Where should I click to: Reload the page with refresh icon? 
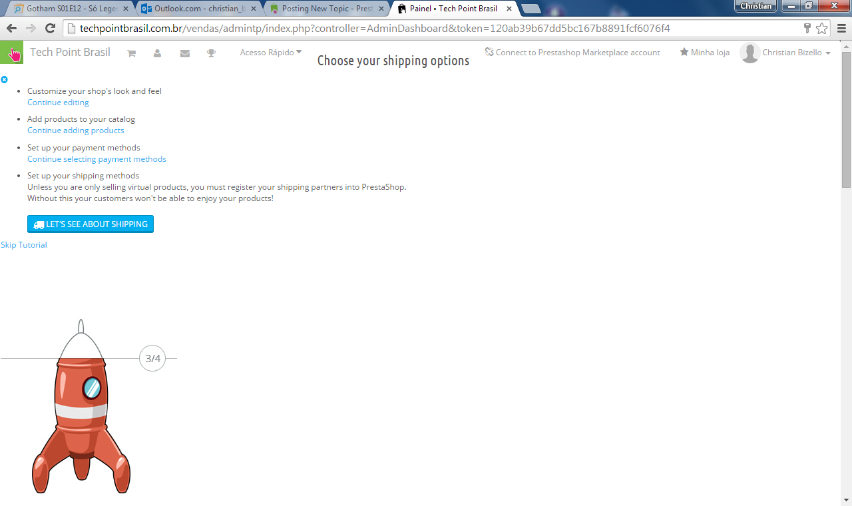tap(50, 28)
